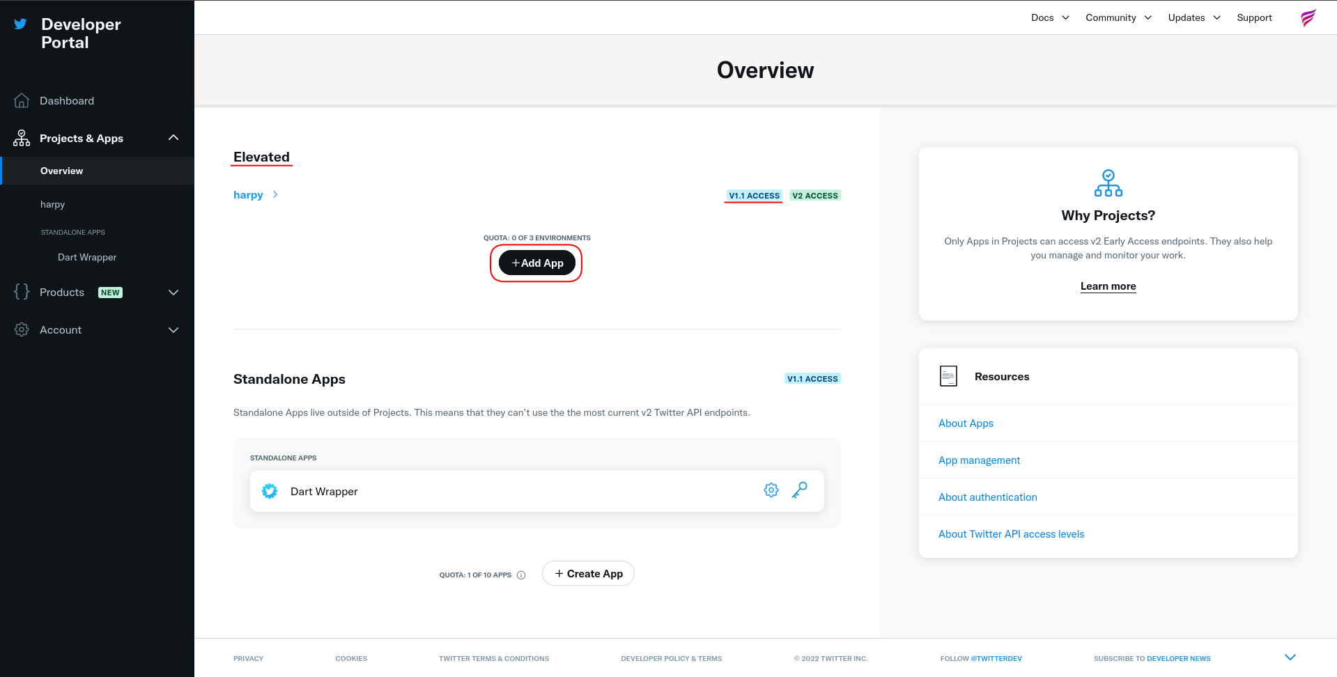Click the harpy V1.1 ACCESS badge
Image resolution: width=1337 pixels, height=677 pixels.
coord(754,196)
